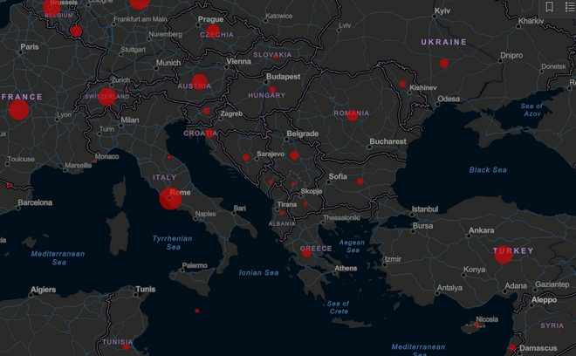Image resolution: width=576 pixels, height=356 pixels.
Task: Open the legend list icon in top-right corner
Action: [567, 7]
